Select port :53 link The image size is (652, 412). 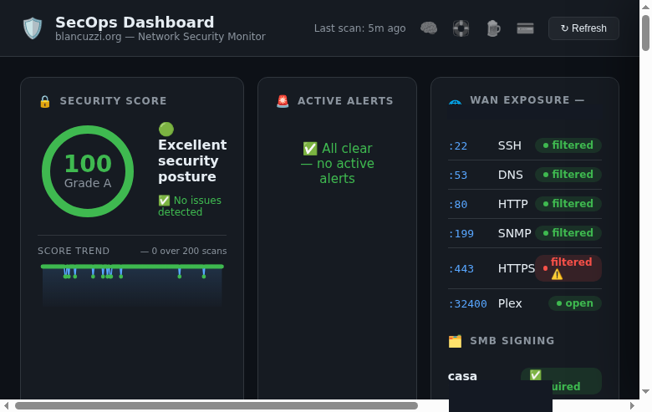(458, 175)
